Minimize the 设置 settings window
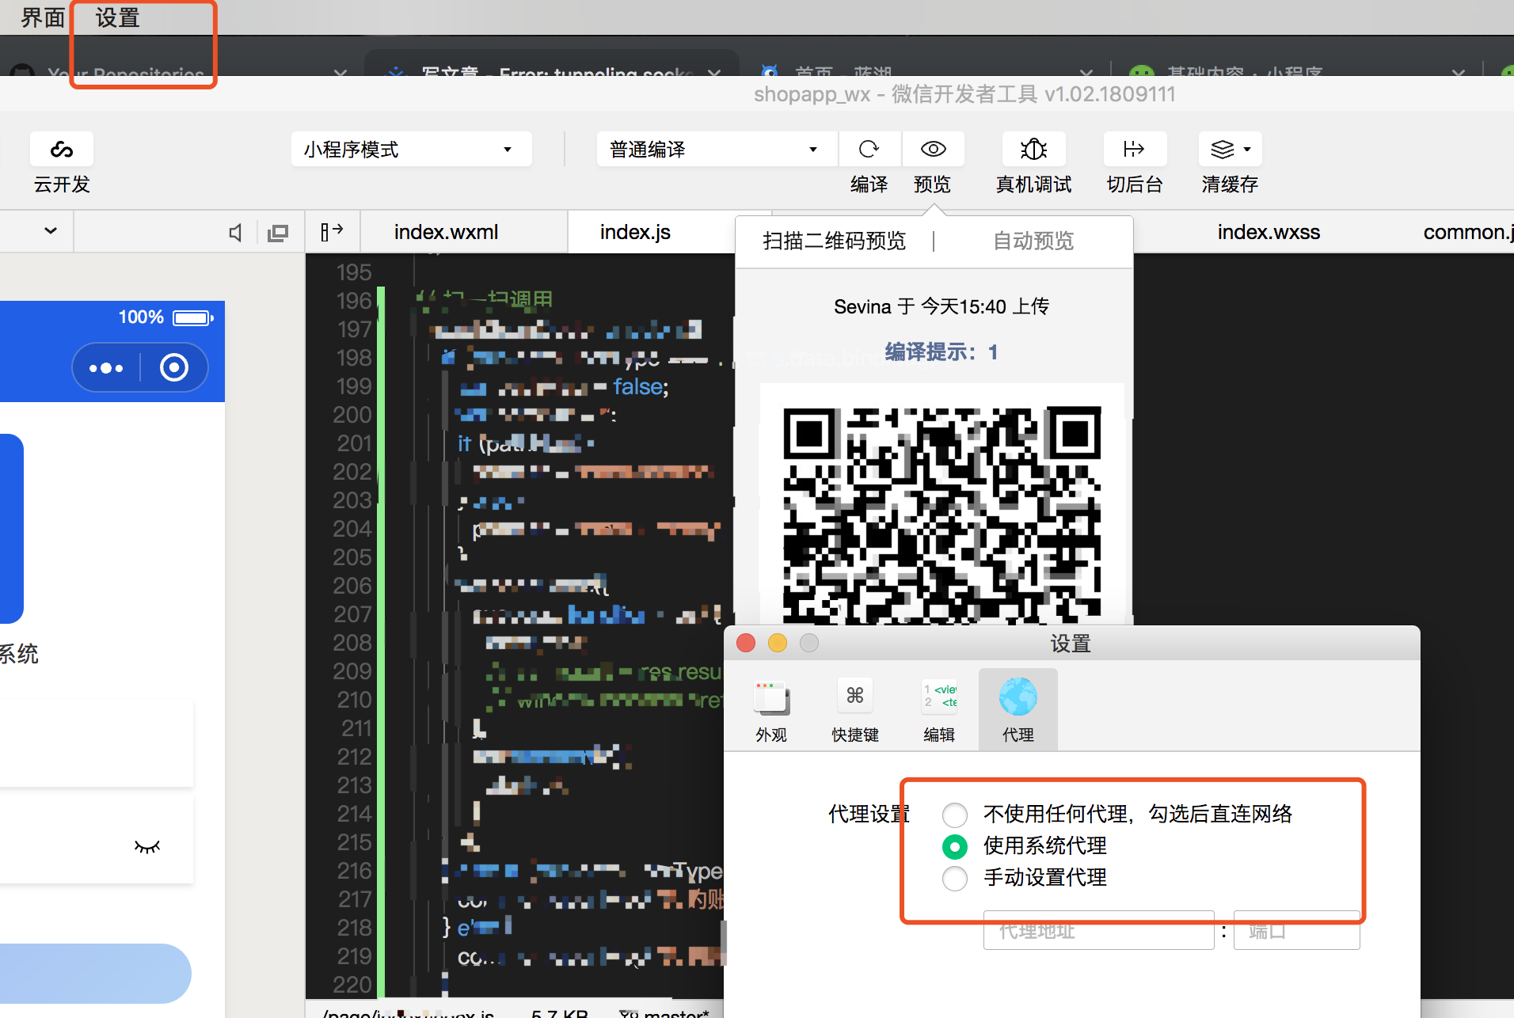Screen dimensions: 1514x1018 [x=778, y=643]
